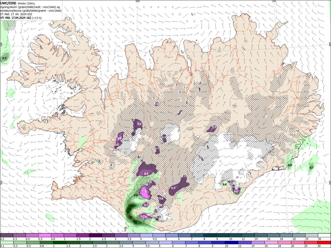331x248 pixels.
Task: Click the '20W' longitude label
Action: 138,1
